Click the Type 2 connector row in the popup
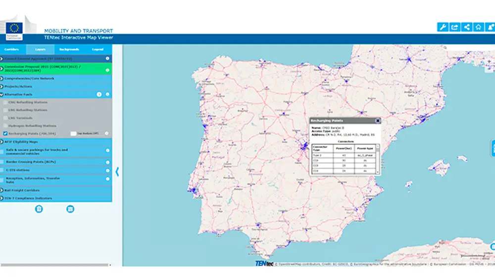 (x=344, y=155)
